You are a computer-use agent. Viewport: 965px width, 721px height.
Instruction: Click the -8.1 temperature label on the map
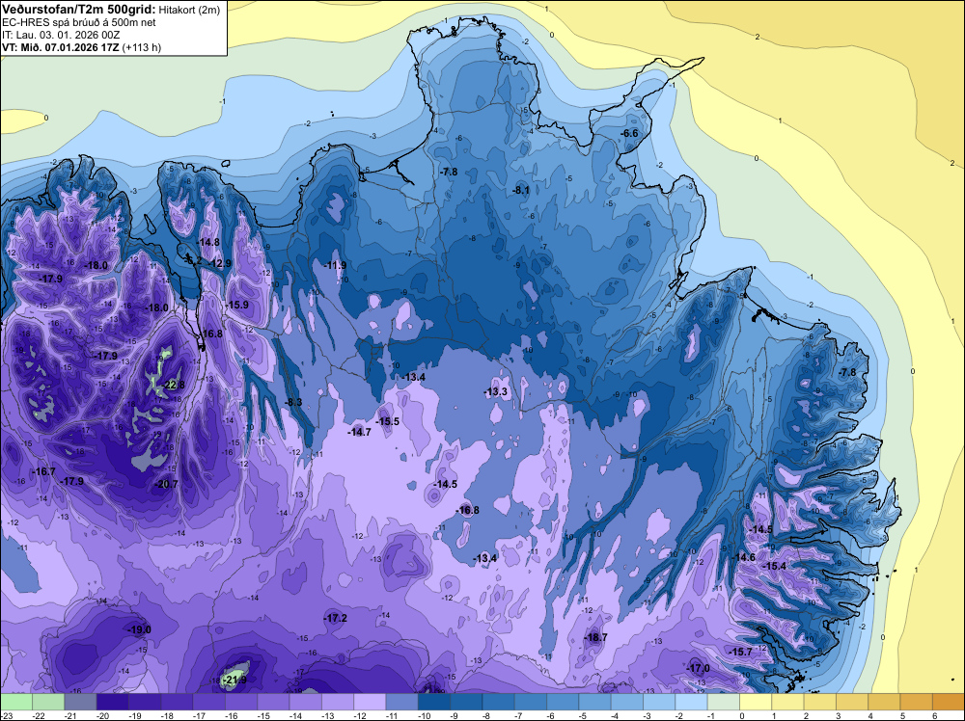[x=521, y=191]
